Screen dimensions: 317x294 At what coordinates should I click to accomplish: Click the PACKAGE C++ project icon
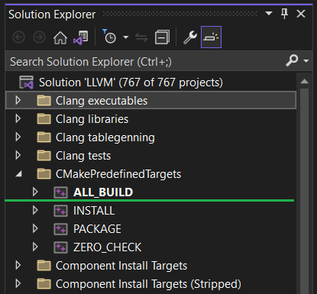60,229
